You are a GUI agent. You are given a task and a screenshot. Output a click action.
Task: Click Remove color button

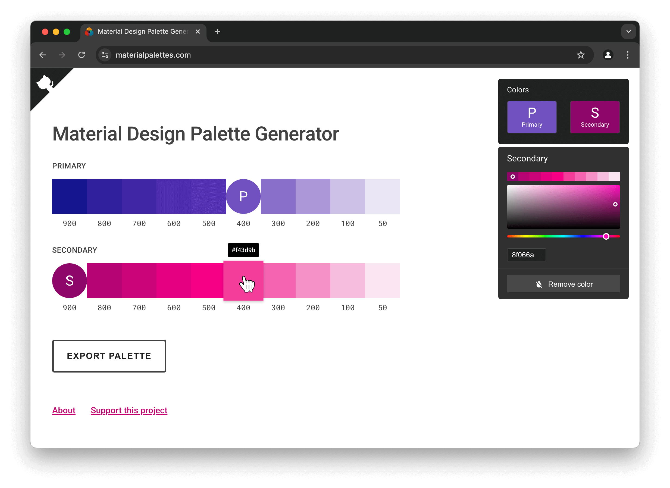[x=563, y=284]
